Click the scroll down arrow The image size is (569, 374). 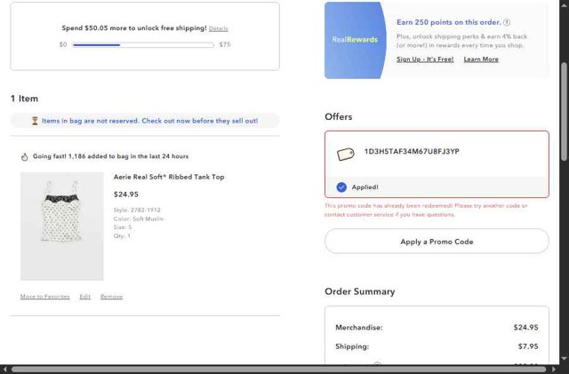[x=564, y=358]
